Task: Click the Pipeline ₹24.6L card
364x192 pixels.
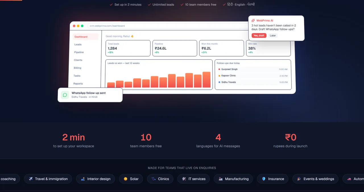Action: point(175,48)
